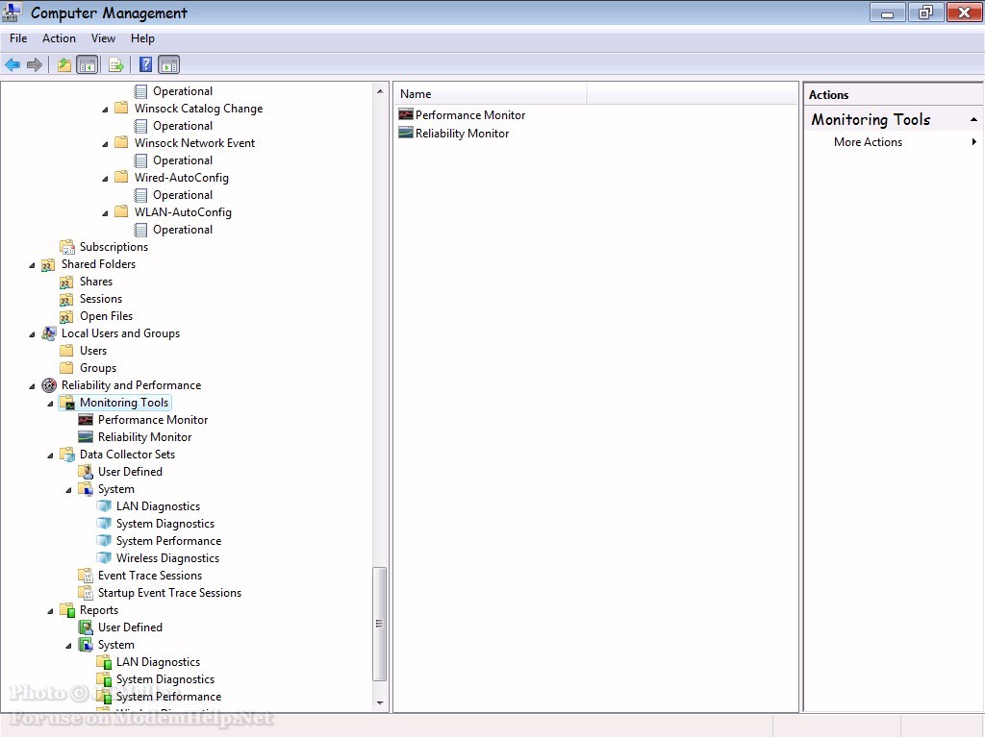Select the Users folder icon

point(66,350)
